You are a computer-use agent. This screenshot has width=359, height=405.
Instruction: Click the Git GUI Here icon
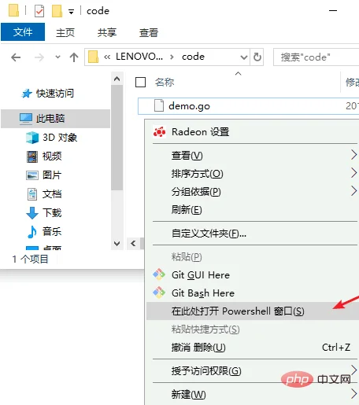(x=159, y=274)
